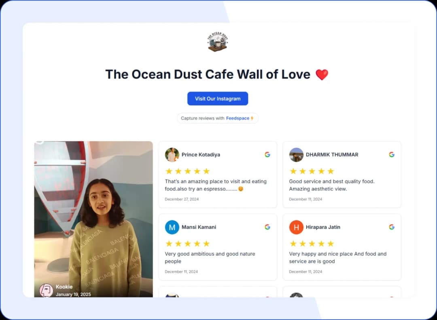This screenshot has width=437, height=320.
Task: Open DHARMIK THUMMAR's profile avatar
Action: click(x=296, y=155)
